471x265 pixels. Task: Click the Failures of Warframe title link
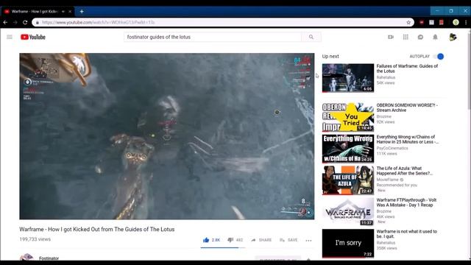pyautogui.click(x=407, y=68)
